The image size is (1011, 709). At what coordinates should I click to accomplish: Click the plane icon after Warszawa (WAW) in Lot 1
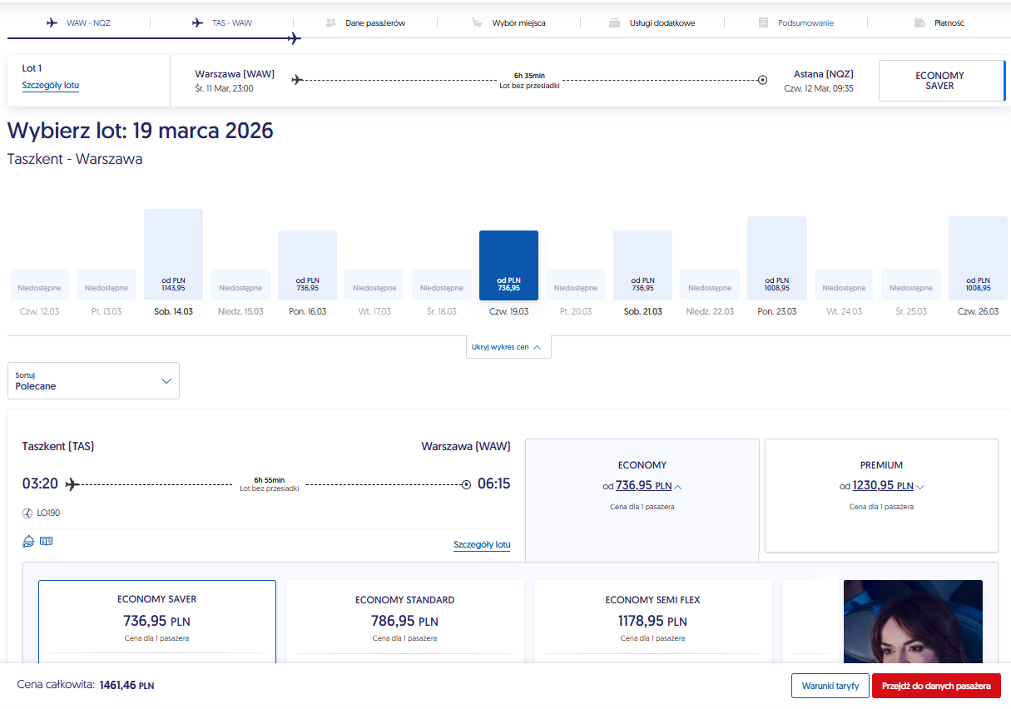pyautogui.click(x=297, y=80)
